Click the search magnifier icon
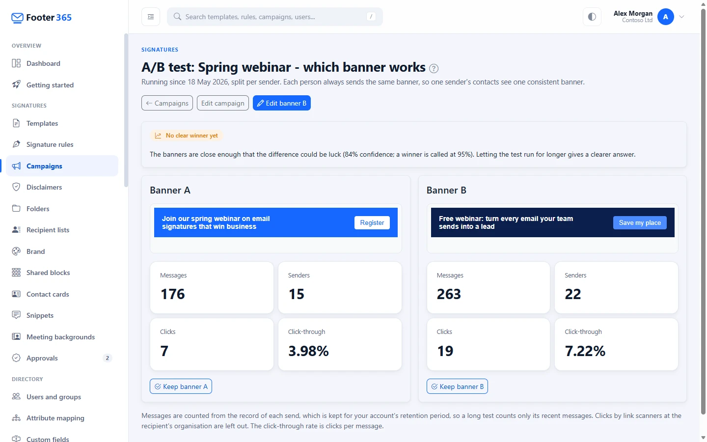The height and width of the screenshot is (442, 707). pyautogui.click(x=177, y=17)
